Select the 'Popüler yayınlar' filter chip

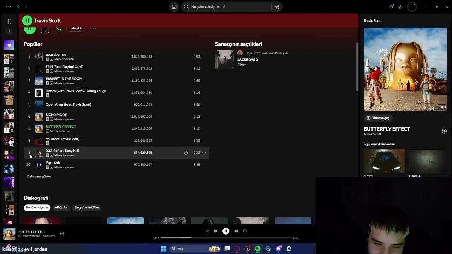37,208
